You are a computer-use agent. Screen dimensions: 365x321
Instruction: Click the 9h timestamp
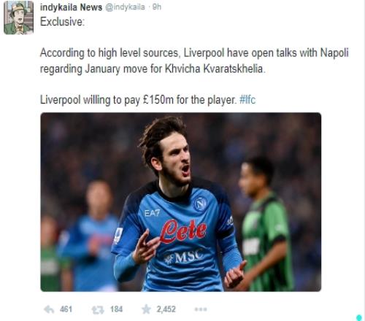157,7
